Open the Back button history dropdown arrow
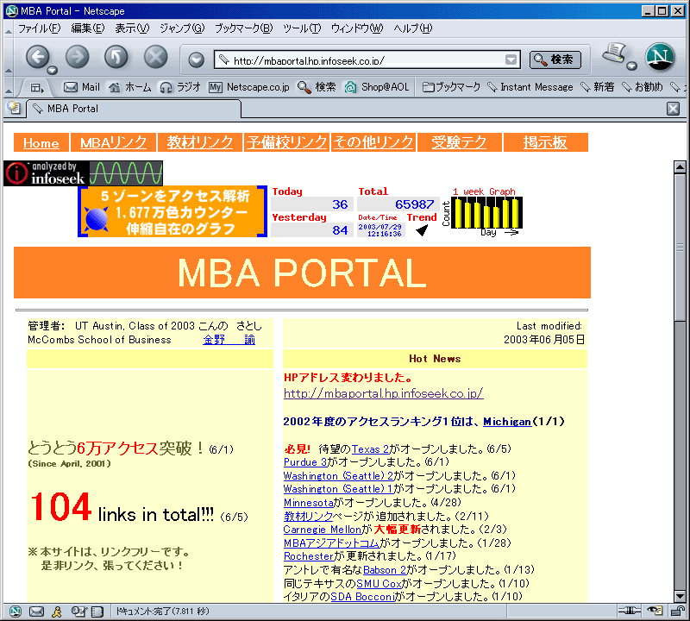 [53, 70]
